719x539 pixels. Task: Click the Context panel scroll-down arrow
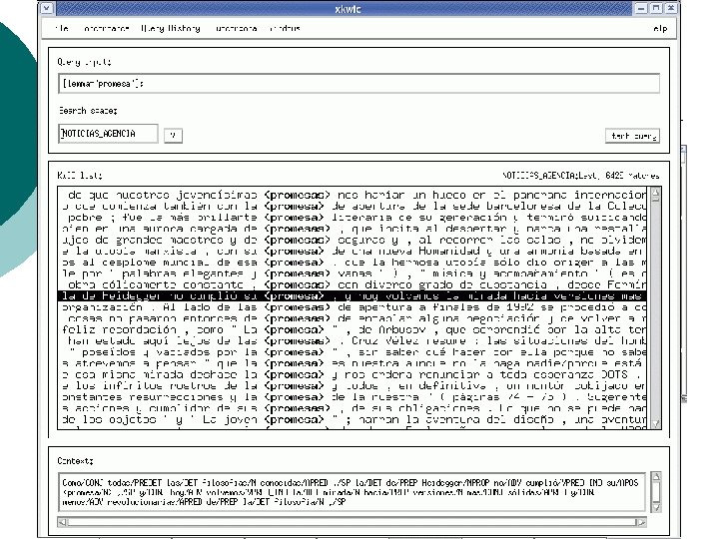coord(656,506)
